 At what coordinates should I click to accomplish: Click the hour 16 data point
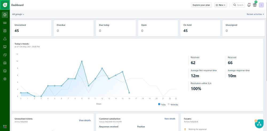(x=129, y=93)
